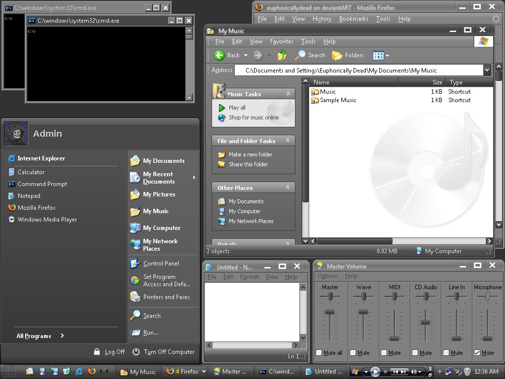Click the skull icon in the system tray
The image size is (505, 379).
tap(468, 372)
